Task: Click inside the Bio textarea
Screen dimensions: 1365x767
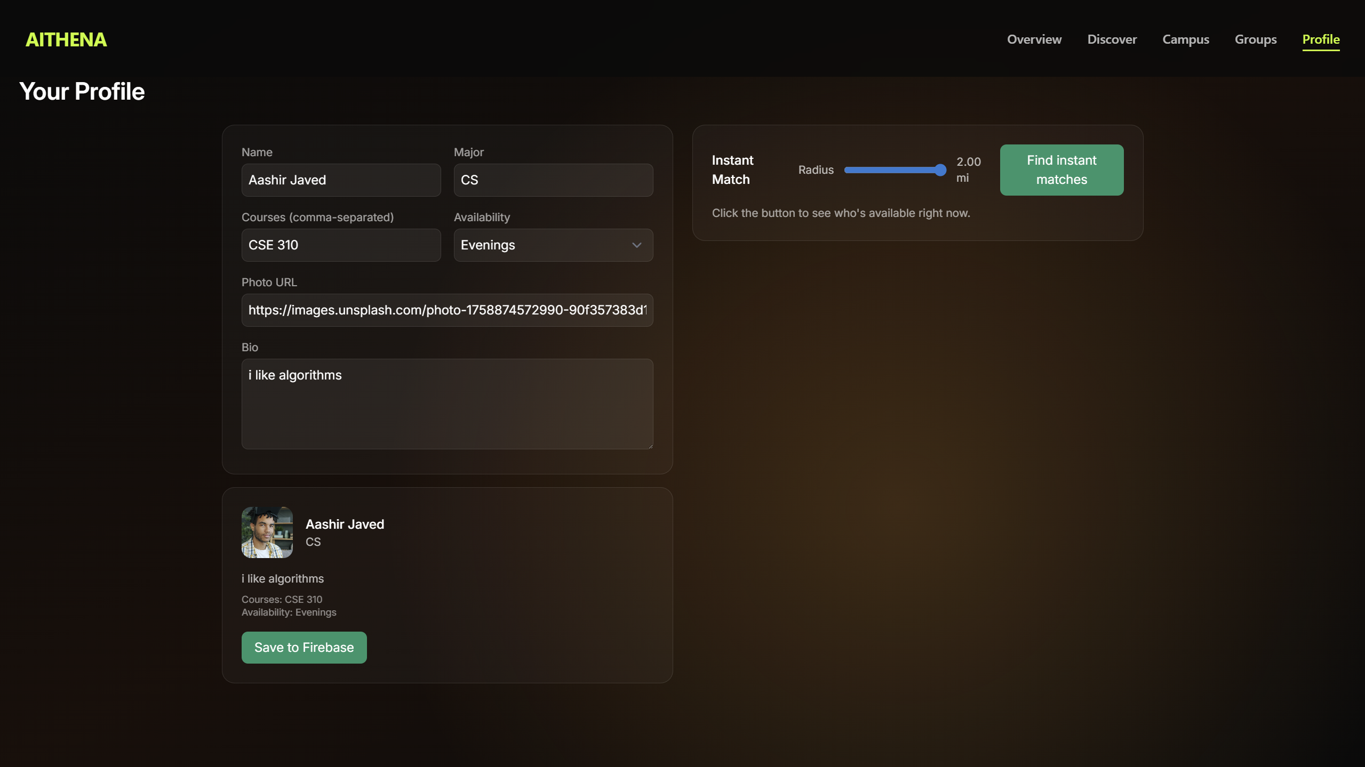Action: [x=447, y=404]
